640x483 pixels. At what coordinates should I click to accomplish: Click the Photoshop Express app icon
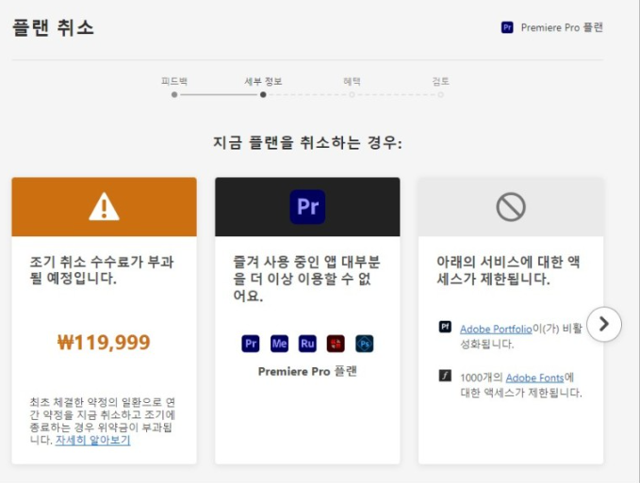pos(364,344)
